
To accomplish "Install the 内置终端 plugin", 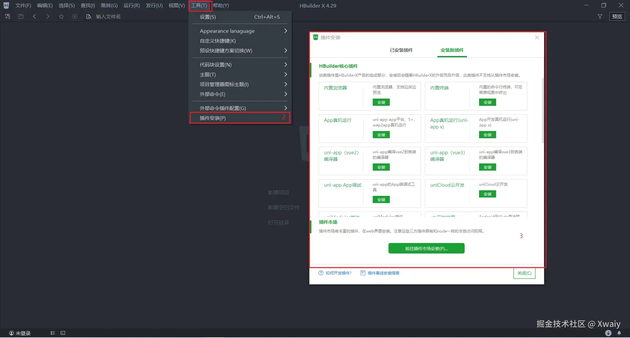I will [x=487, y=102].
